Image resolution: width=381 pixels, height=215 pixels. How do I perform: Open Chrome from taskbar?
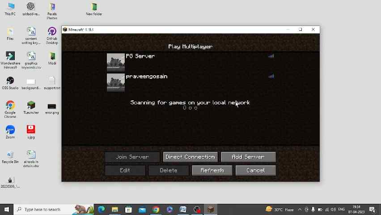pos(156,209)
